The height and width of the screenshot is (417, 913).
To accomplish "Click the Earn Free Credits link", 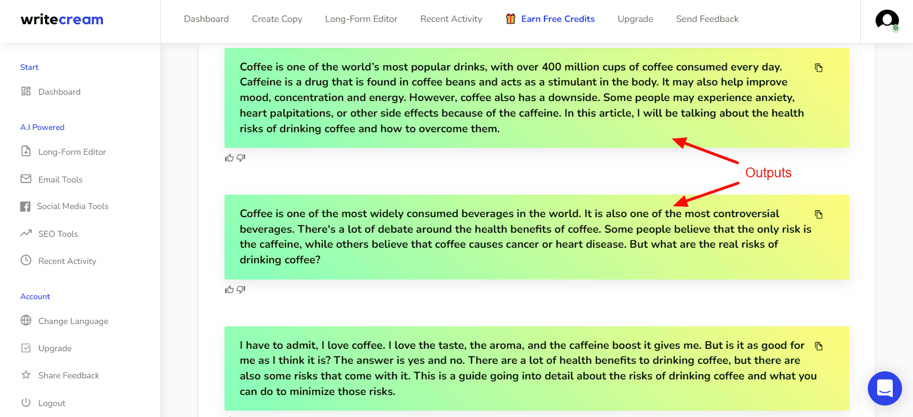I will pyautogui.click(x=558, y=19).
